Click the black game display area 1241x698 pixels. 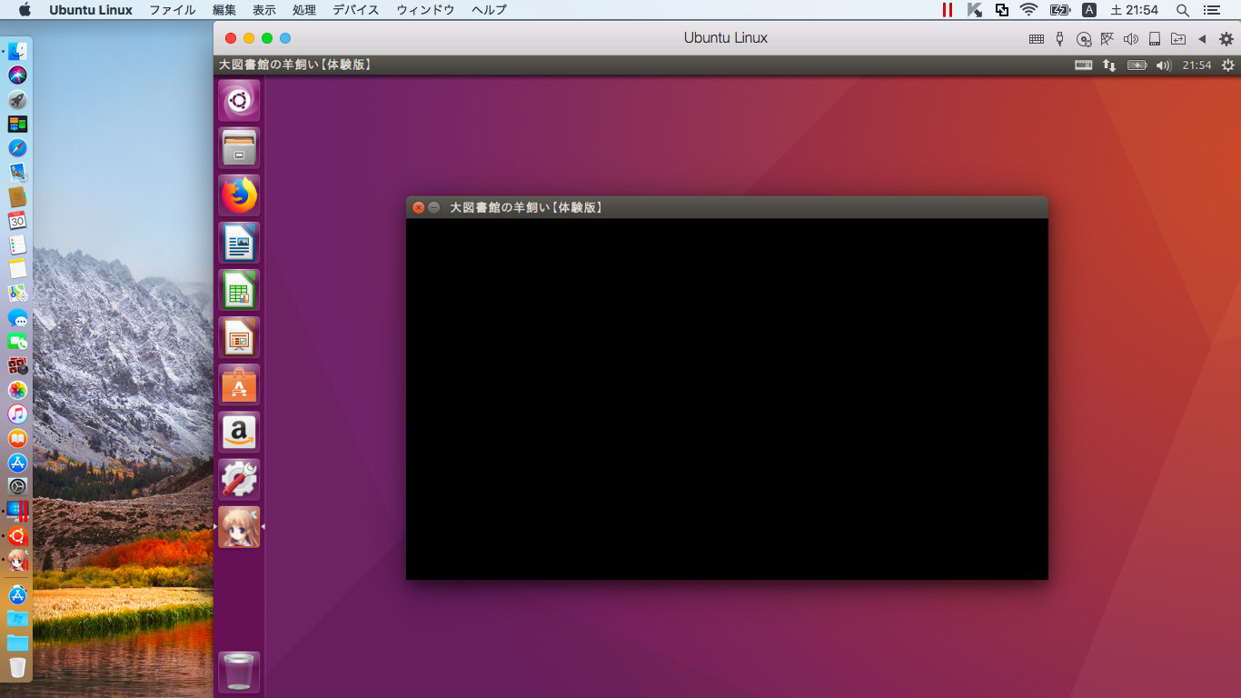pos(727,399)
